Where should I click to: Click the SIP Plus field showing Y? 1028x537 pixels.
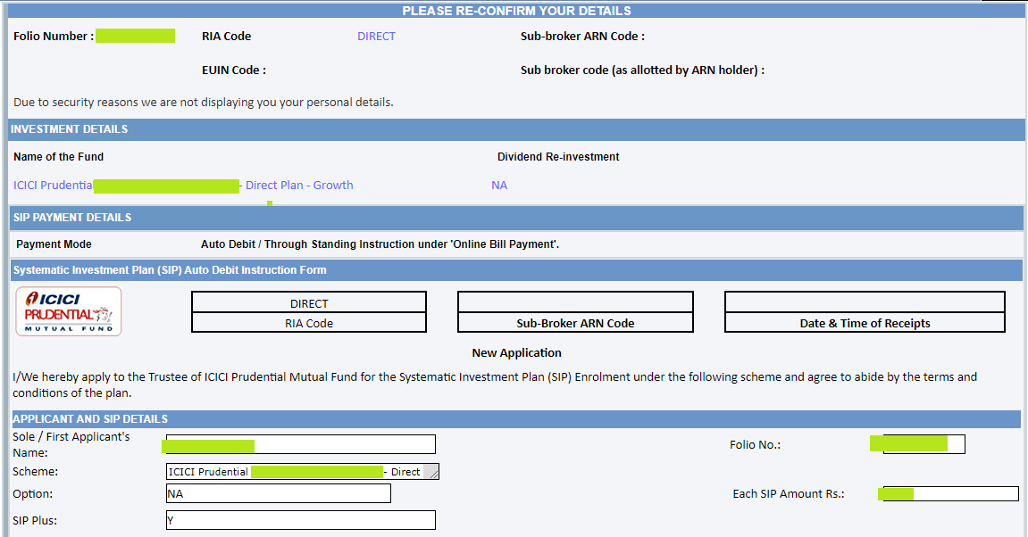[300, 519]
